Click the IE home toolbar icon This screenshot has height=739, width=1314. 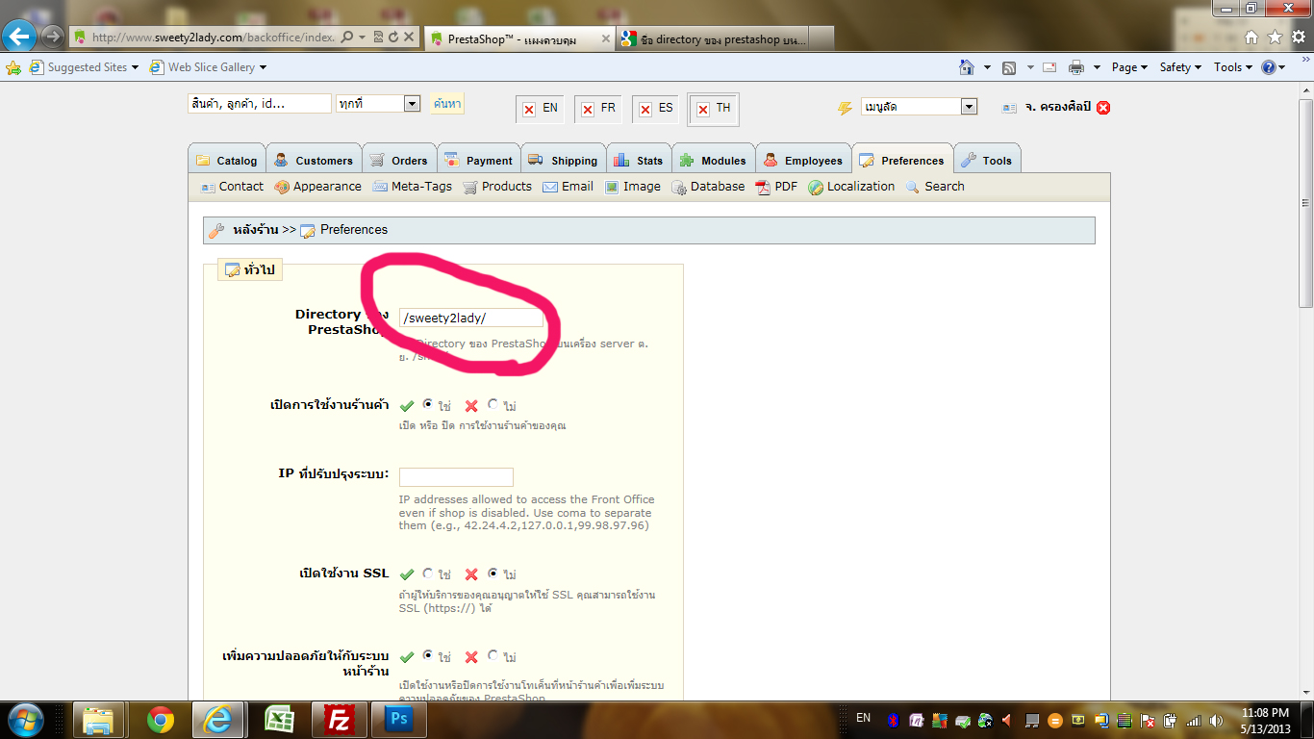point(967,67)
